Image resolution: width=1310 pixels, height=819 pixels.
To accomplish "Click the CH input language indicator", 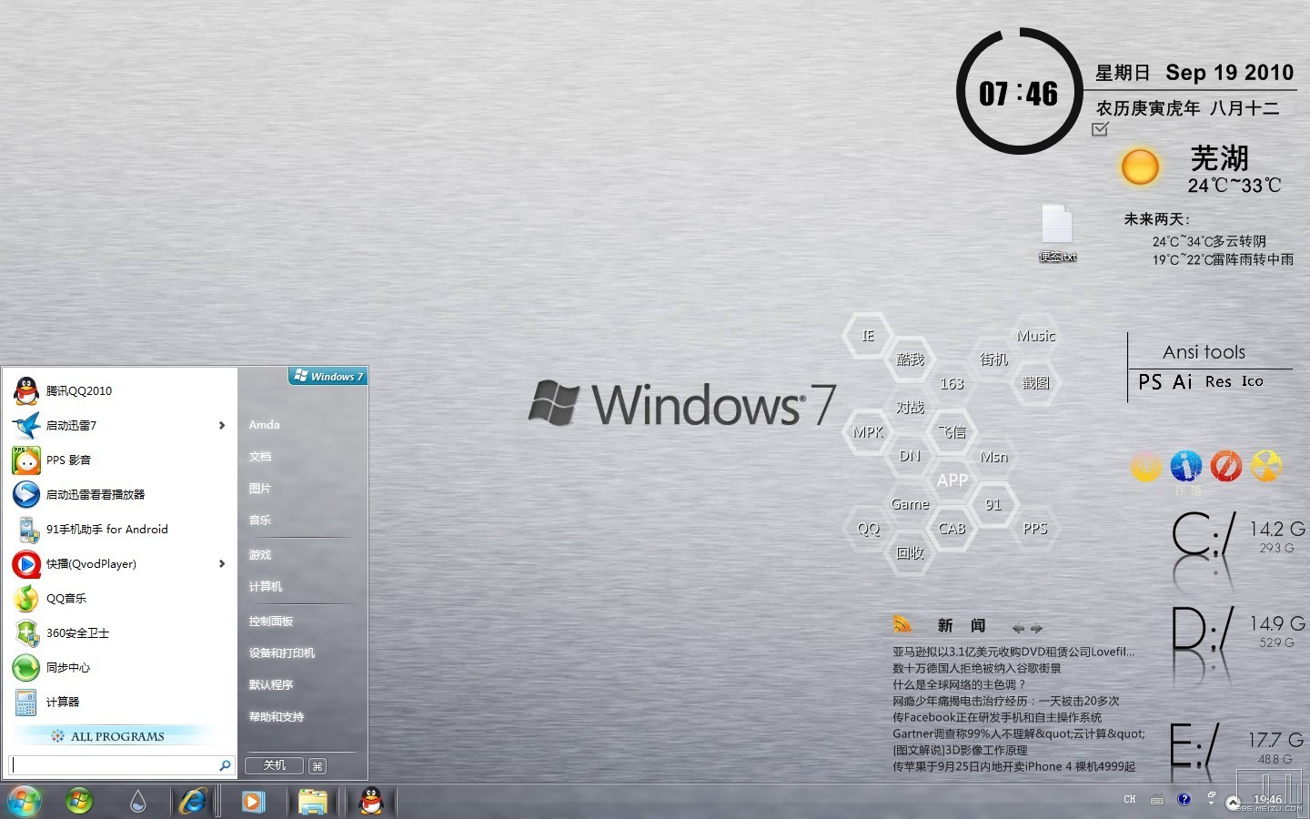I will (x=1129, y=800).
